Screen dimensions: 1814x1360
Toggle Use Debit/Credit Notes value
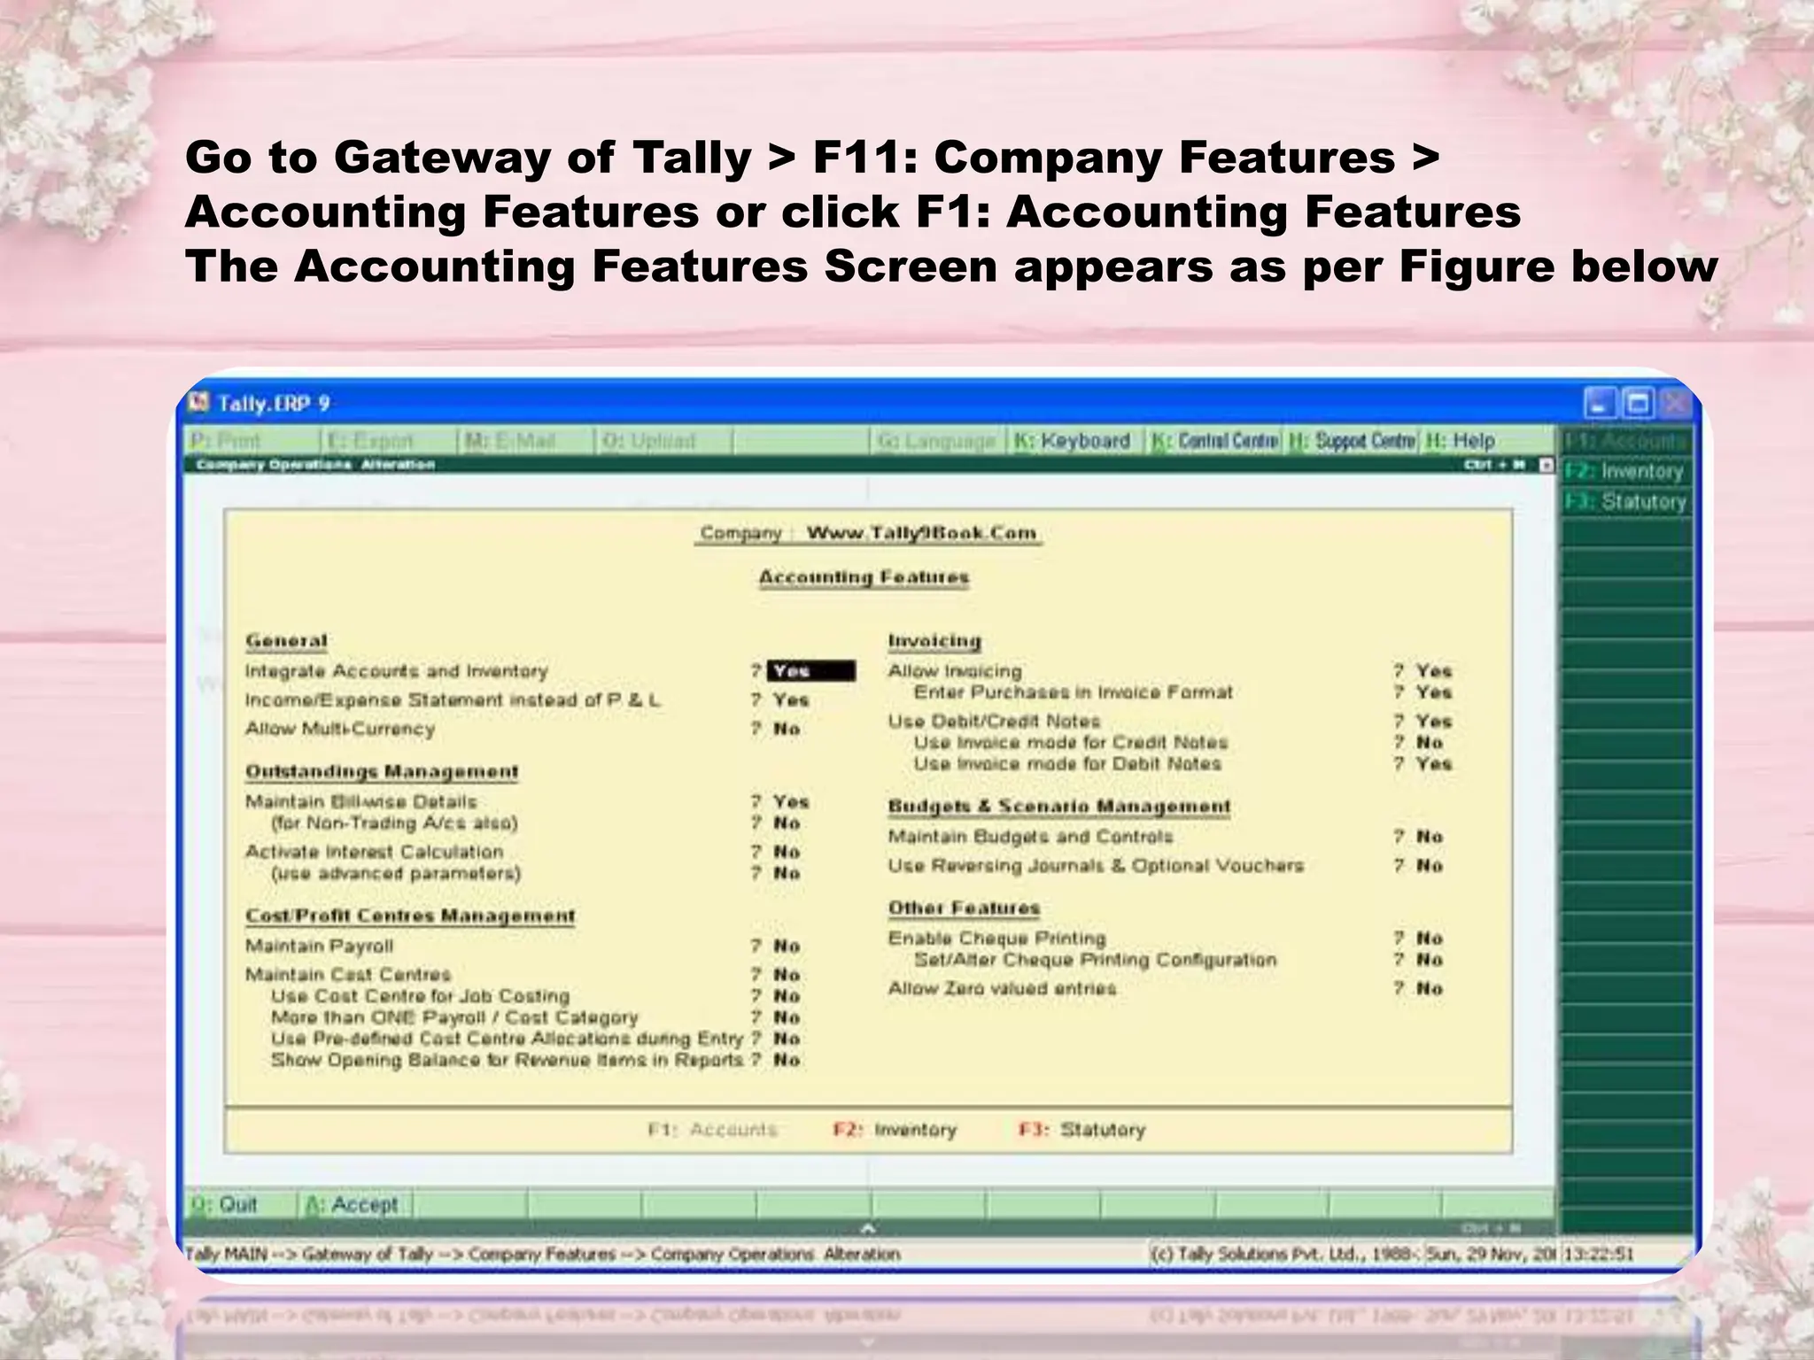[1433, 722]
